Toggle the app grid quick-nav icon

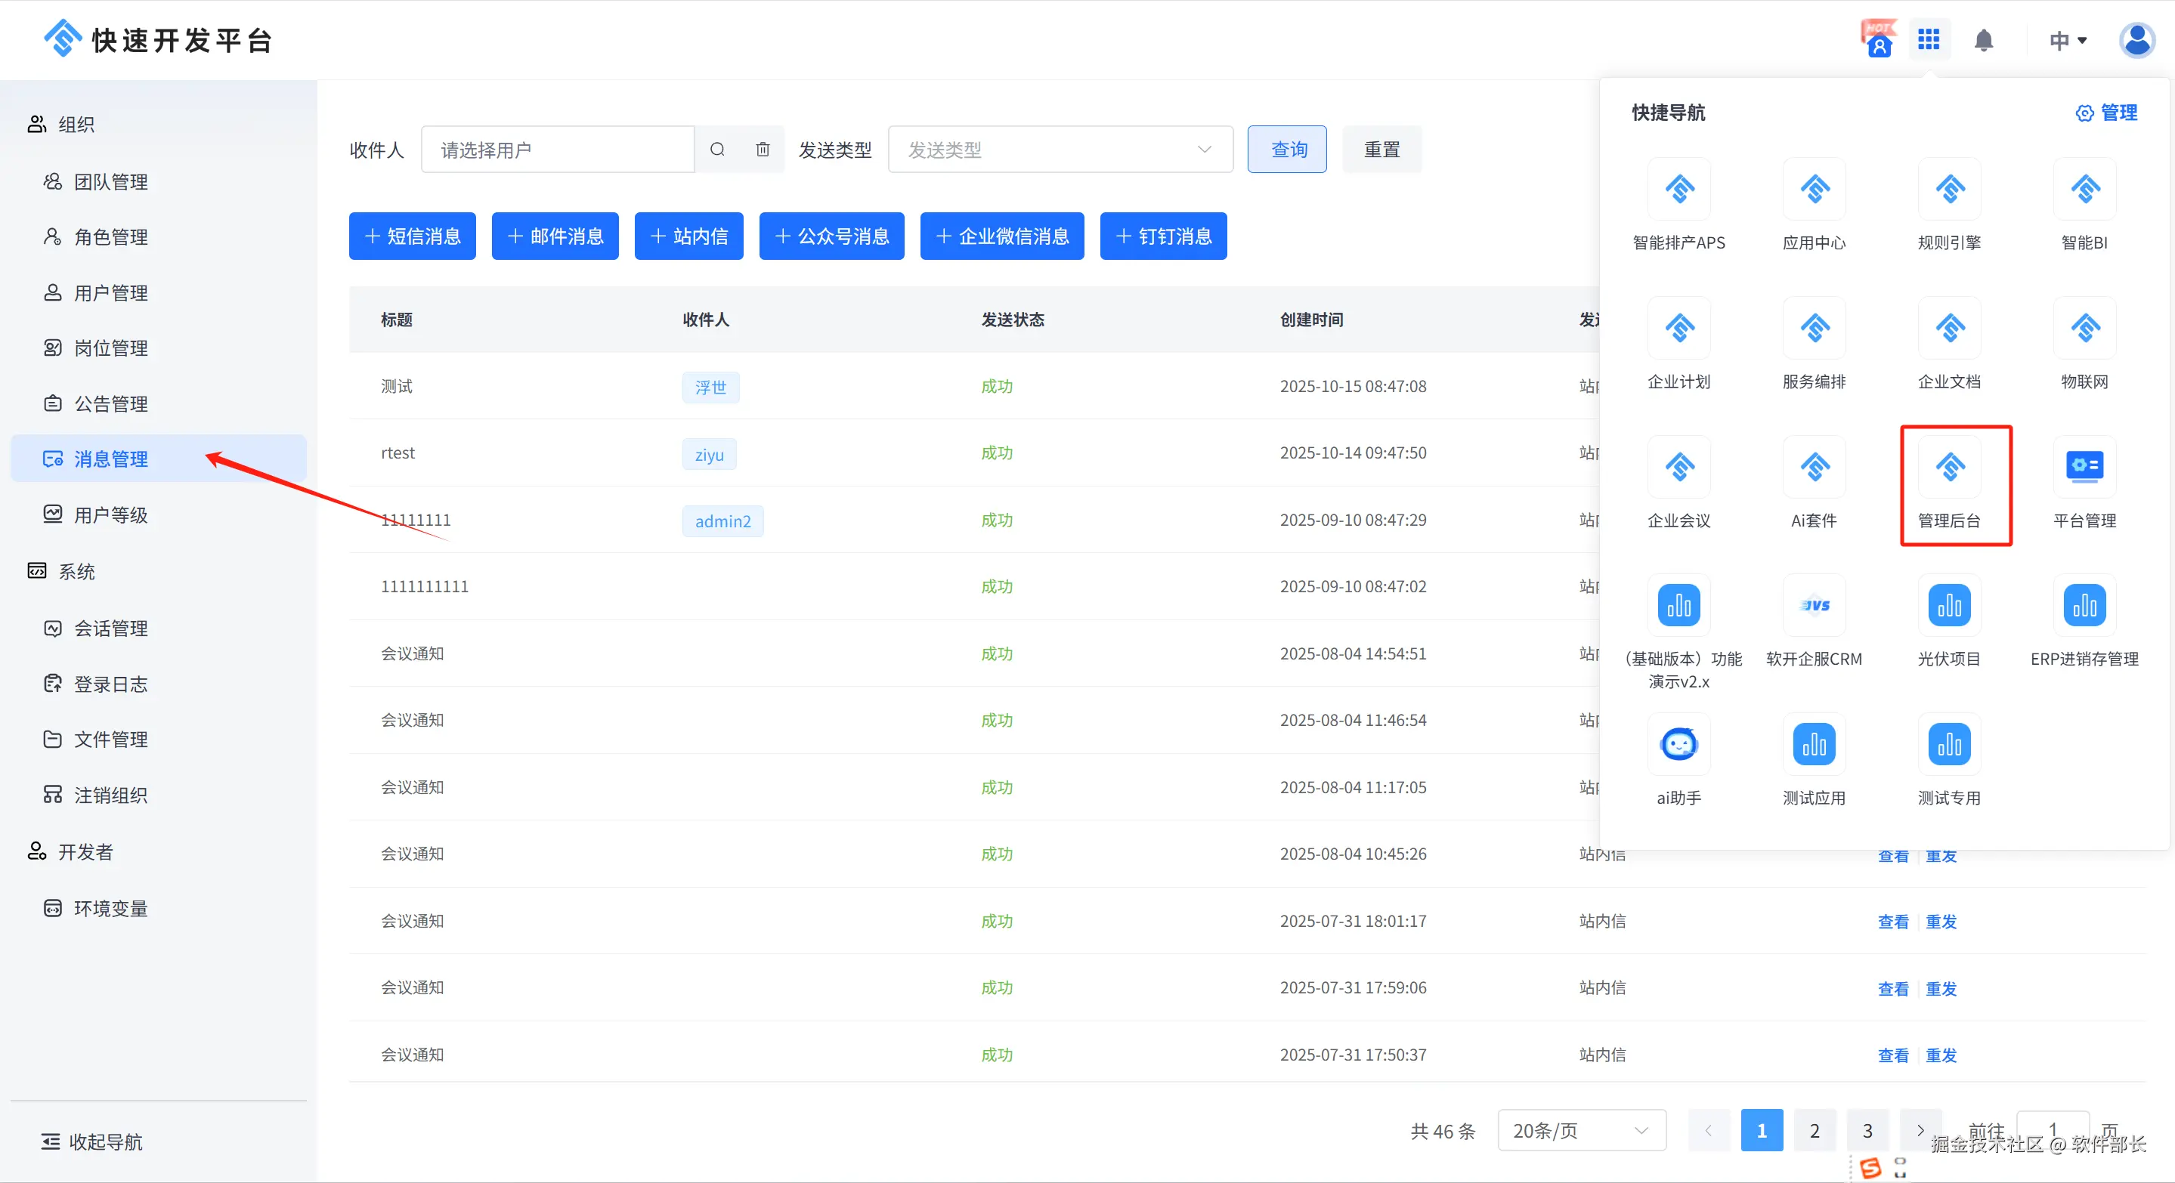[1929, 39]
